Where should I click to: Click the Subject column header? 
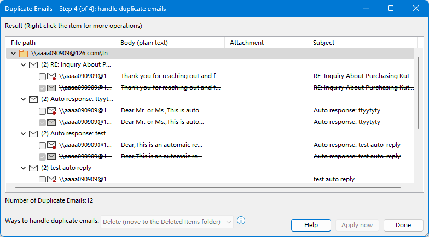(x=362, y=43)
